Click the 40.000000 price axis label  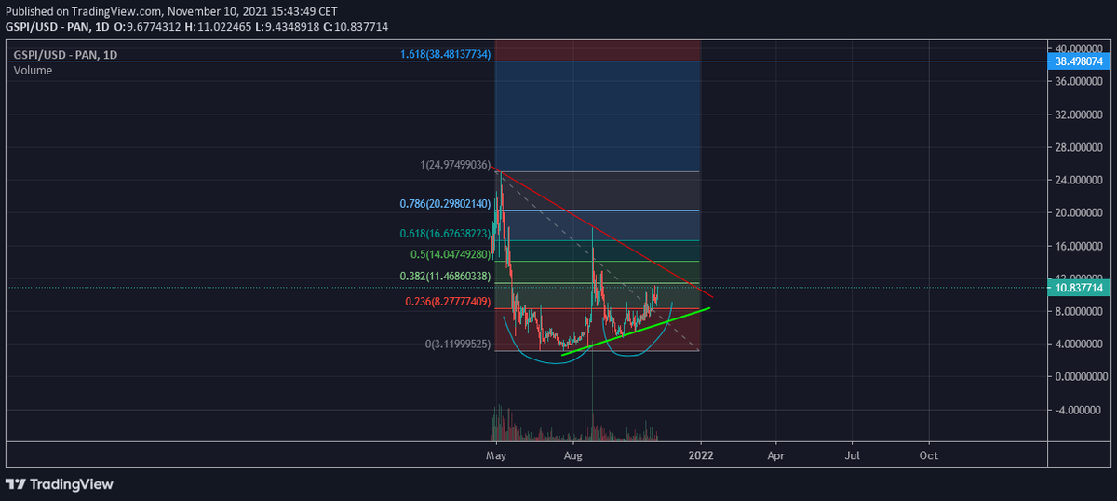click(x=1080, y=47)
